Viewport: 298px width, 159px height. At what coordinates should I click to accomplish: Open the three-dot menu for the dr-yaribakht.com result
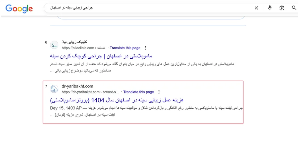coord(159,92)
